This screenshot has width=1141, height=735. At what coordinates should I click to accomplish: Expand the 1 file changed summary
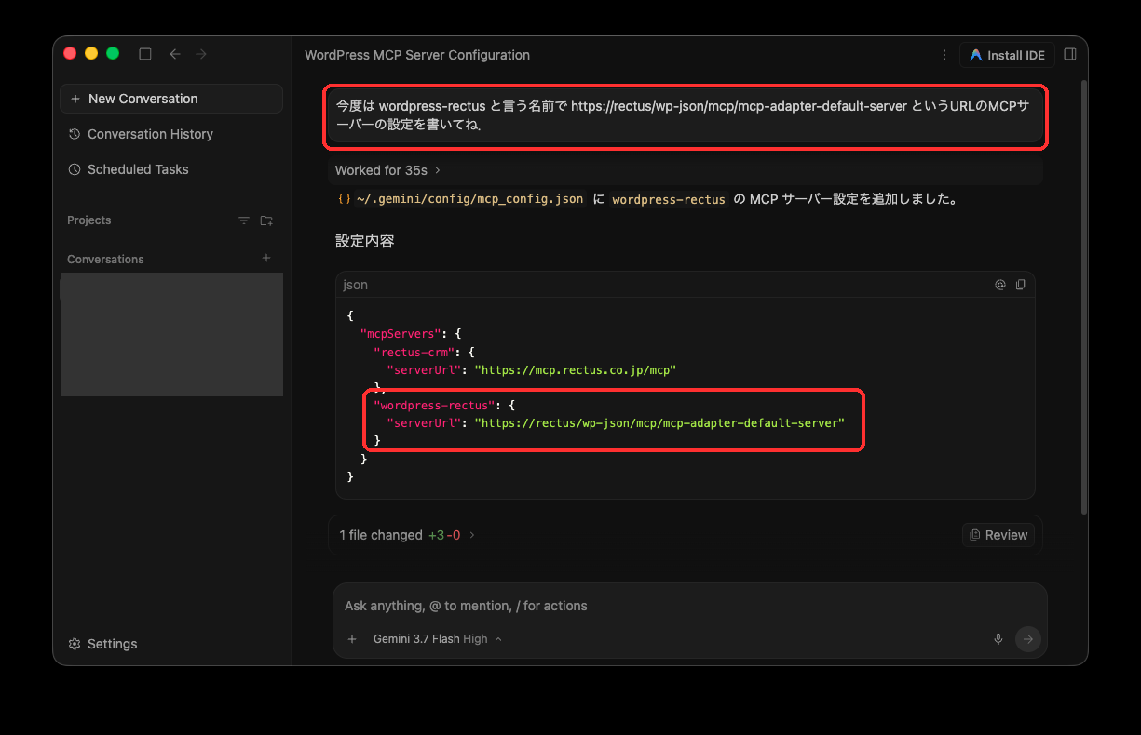[x=407, y=535]
